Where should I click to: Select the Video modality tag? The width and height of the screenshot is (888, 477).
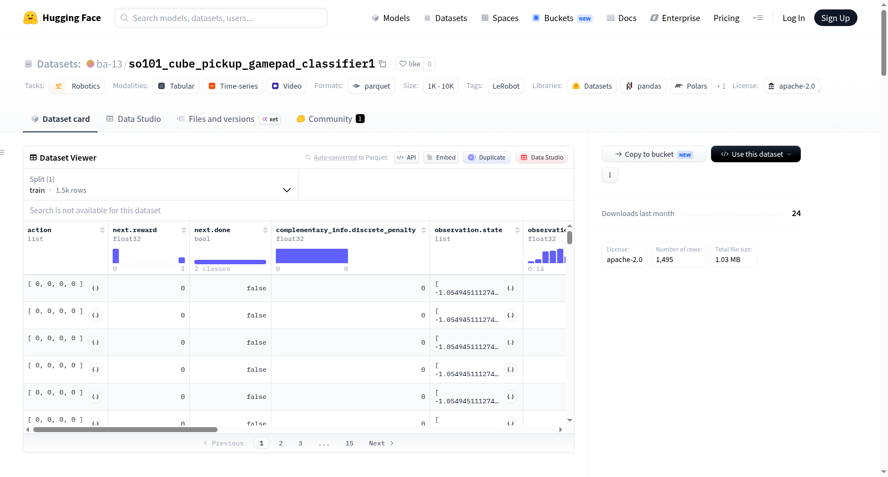pyautogui.click(x=286, y=86)
